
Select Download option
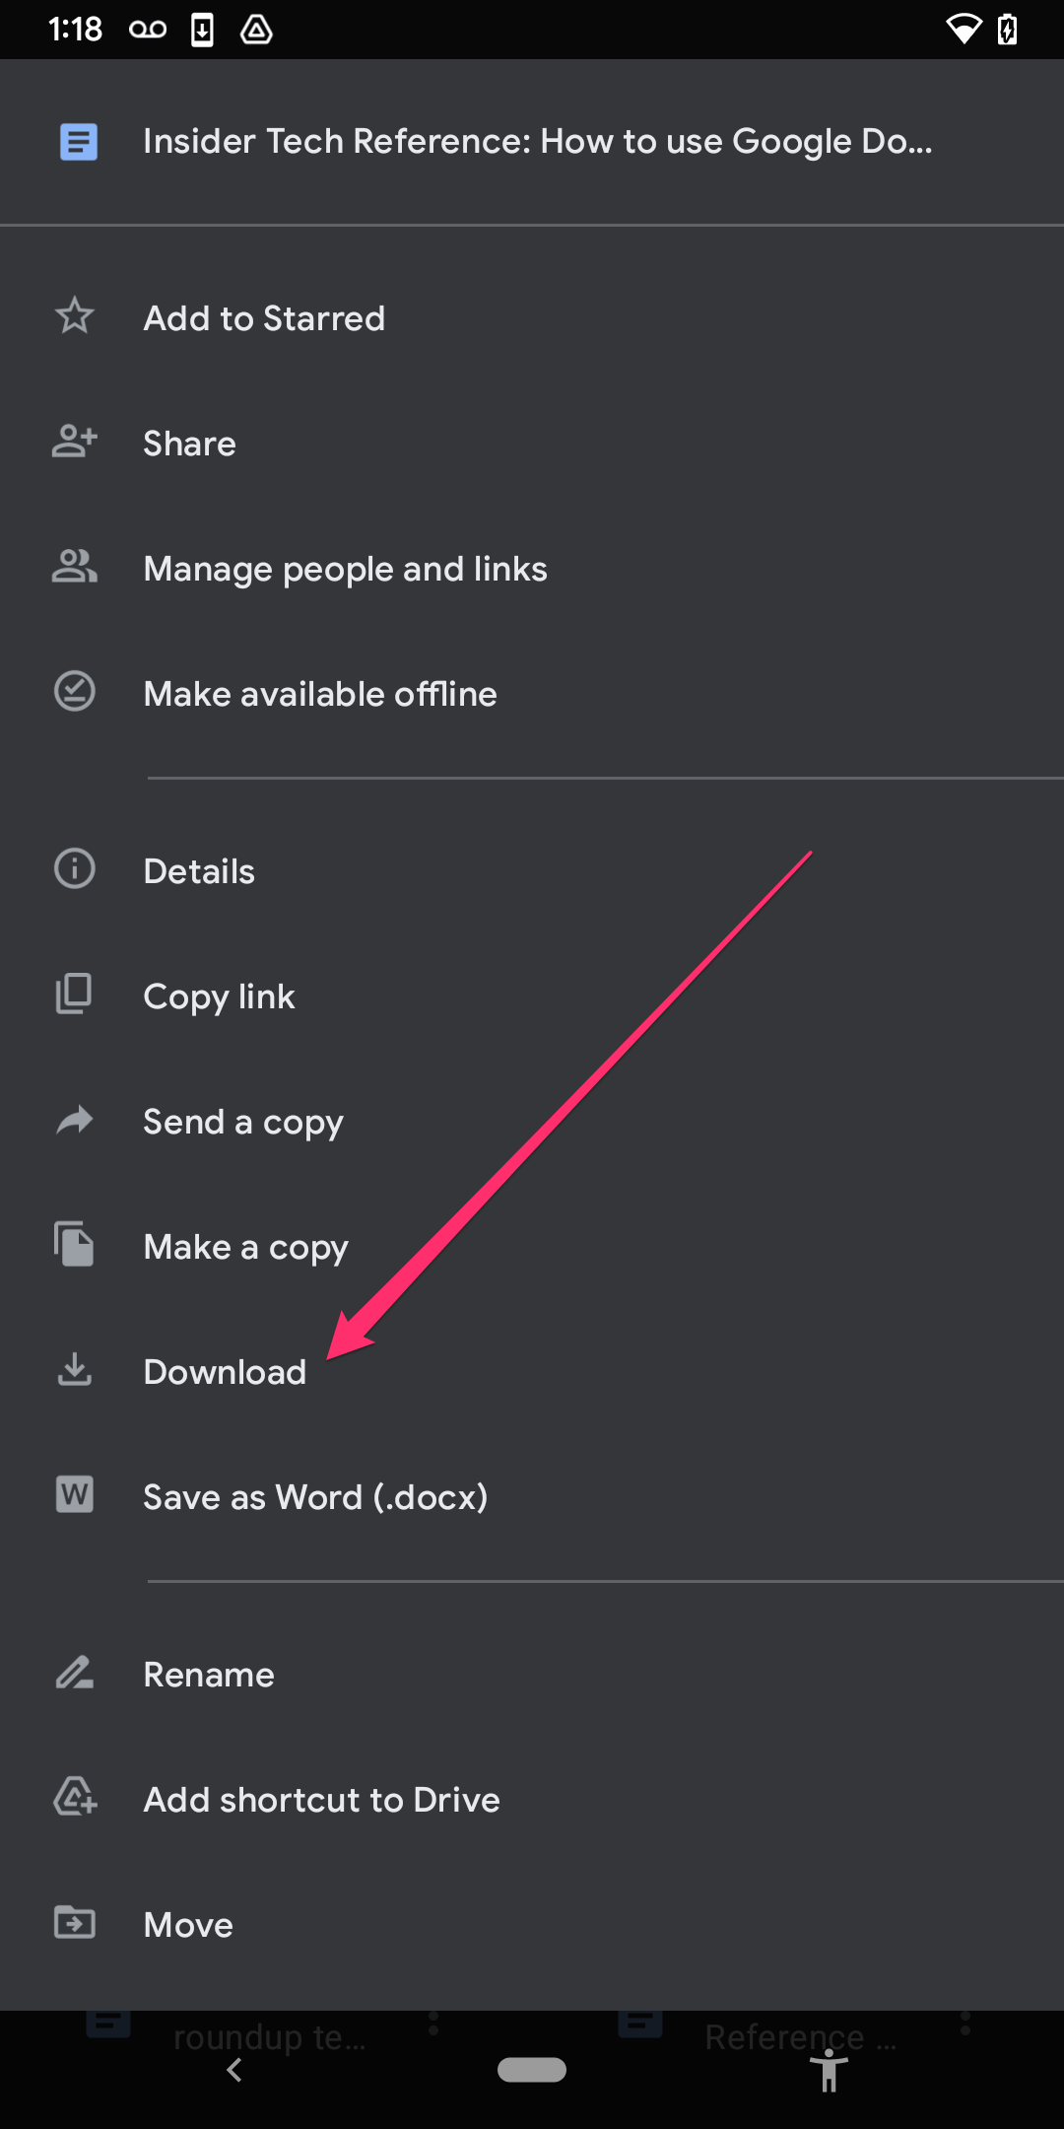pyautogui.click(x=532, y=1371)
